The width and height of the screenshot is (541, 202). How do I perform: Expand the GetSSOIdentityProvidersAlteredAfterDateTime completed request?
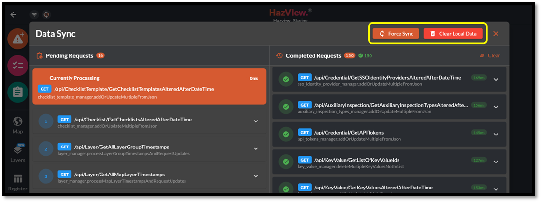coord(496,80)
